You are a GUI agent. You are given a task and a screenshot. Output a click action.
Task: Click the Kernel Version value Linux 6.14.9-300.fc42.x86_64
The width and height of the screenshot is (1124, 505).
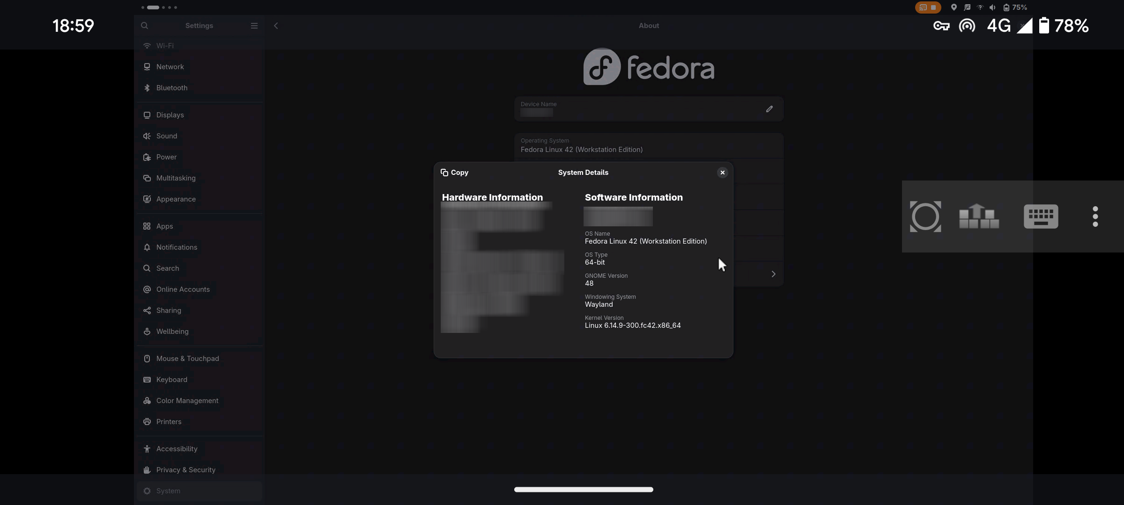633,325
